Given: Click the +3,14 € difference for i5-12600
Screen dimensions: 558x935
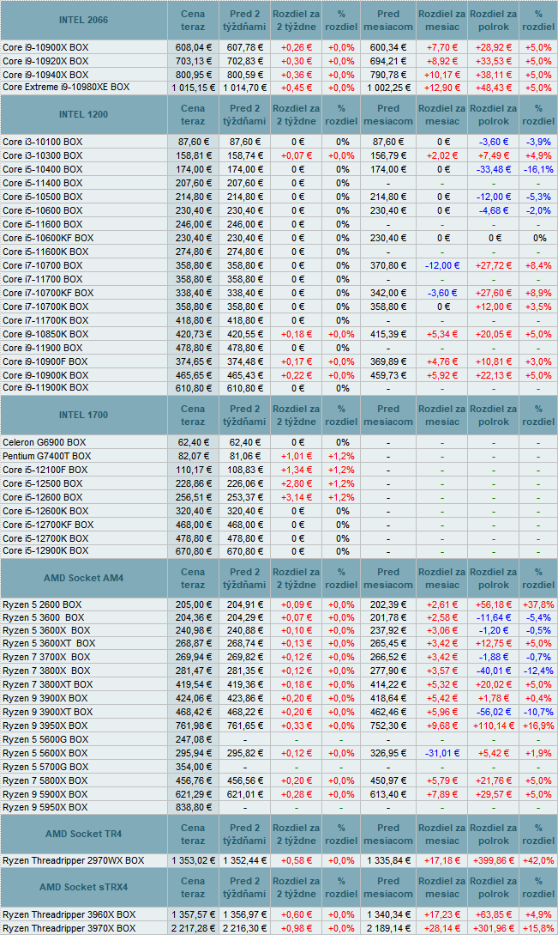Looking at the screenshot, I should tap(296, 497).
